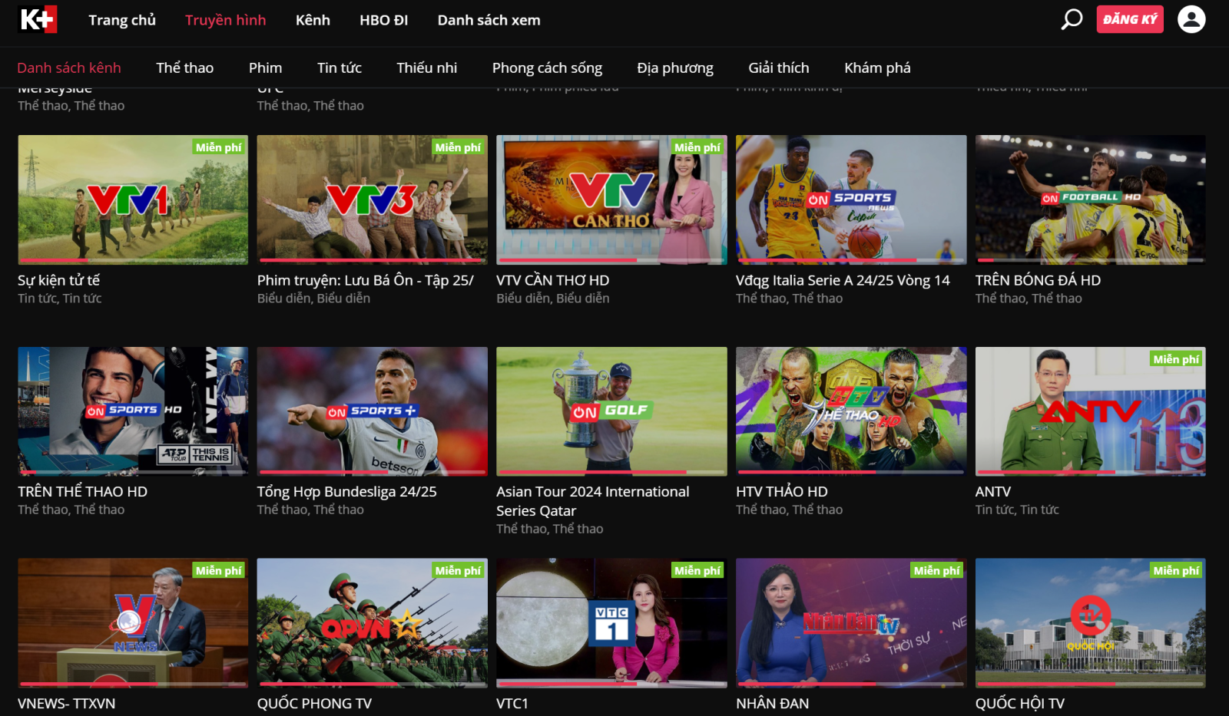Select the Địa phương category
The height and width of the screenshot is (716, 1229).
pos(675,68)
